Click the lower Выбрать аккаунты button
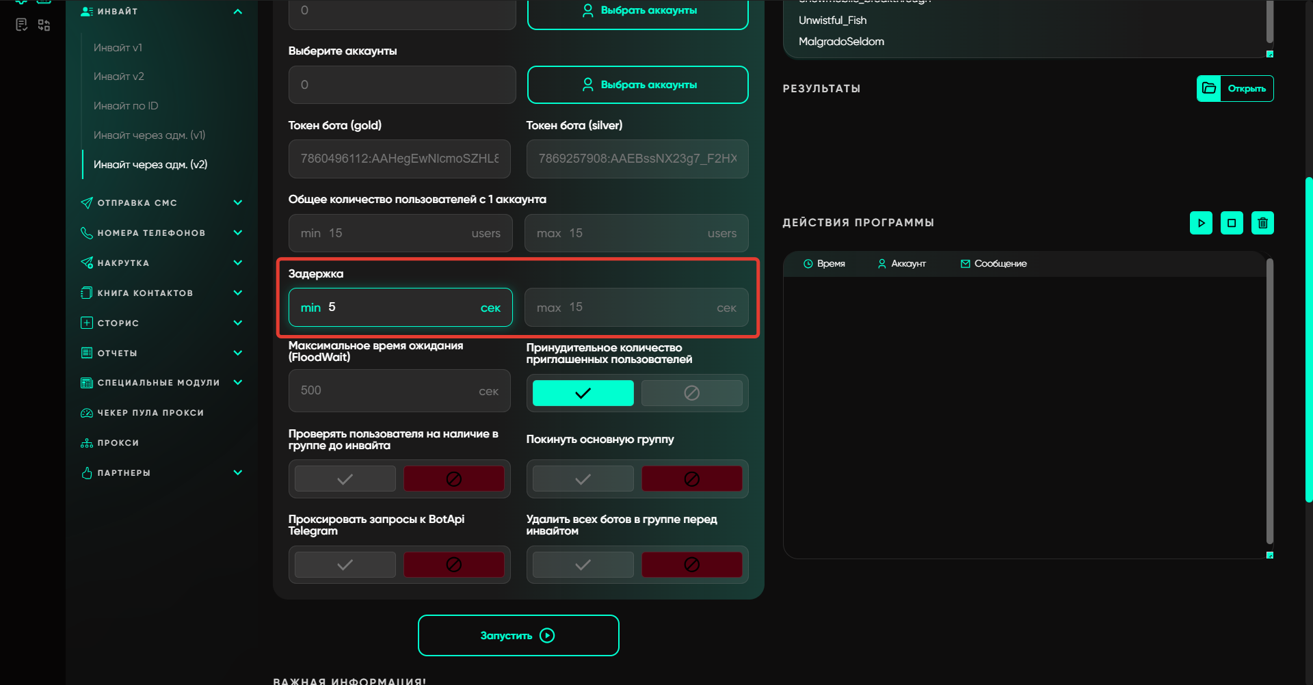1313x685 pixels. (637, 85)
